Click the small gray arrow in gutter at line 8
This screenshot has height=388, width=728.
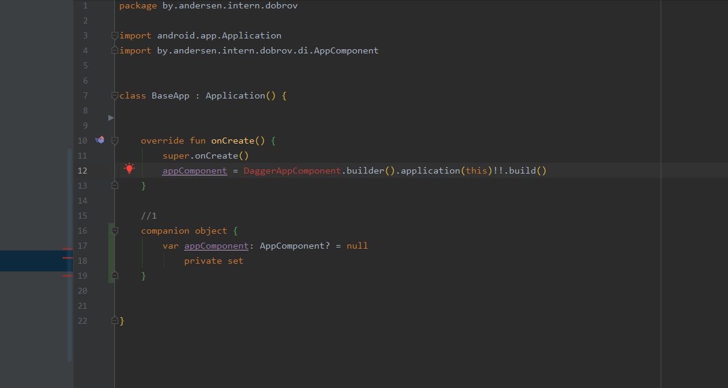(111, 118)
